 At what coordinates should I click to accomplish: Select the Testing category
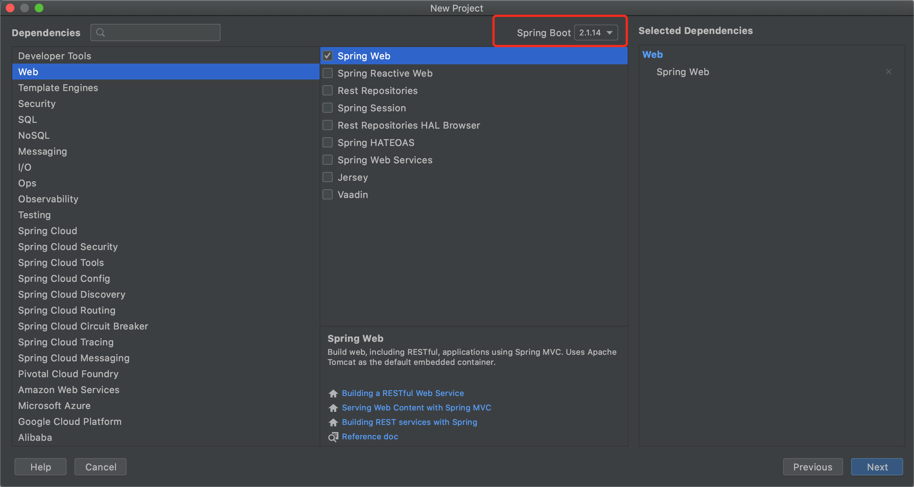pyautogui.click(x=166, y=215)
